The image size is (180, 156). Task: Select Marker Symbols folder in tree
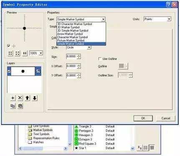43,130
